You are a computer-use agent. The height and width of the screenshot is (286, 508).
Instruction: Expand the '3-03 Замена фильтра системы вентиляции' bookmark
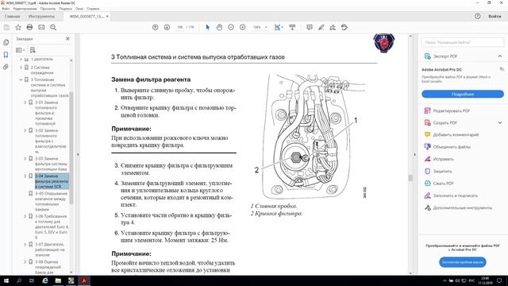25,159
